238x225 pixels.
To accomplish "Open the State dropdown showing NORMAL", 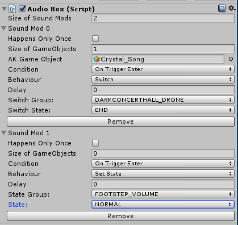I will pyautogui.click(x=163, y=204).
